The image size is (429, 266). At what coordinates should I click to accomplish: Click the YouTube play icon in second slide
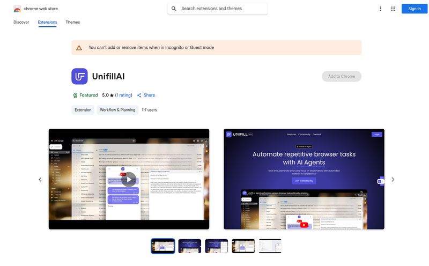pyautogui.click(x=304, y=225)
